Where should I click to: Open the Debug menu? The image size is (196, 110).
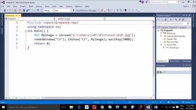pos(39,6)
